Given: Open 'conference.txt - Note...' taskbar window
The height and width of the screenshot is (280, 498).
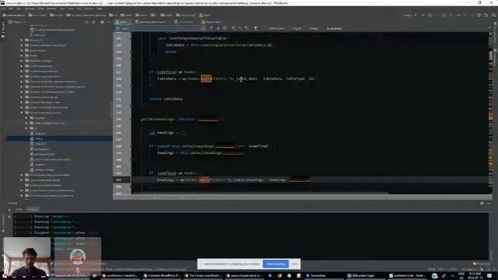Looking at the screenshot, I should tap(408, 275).
